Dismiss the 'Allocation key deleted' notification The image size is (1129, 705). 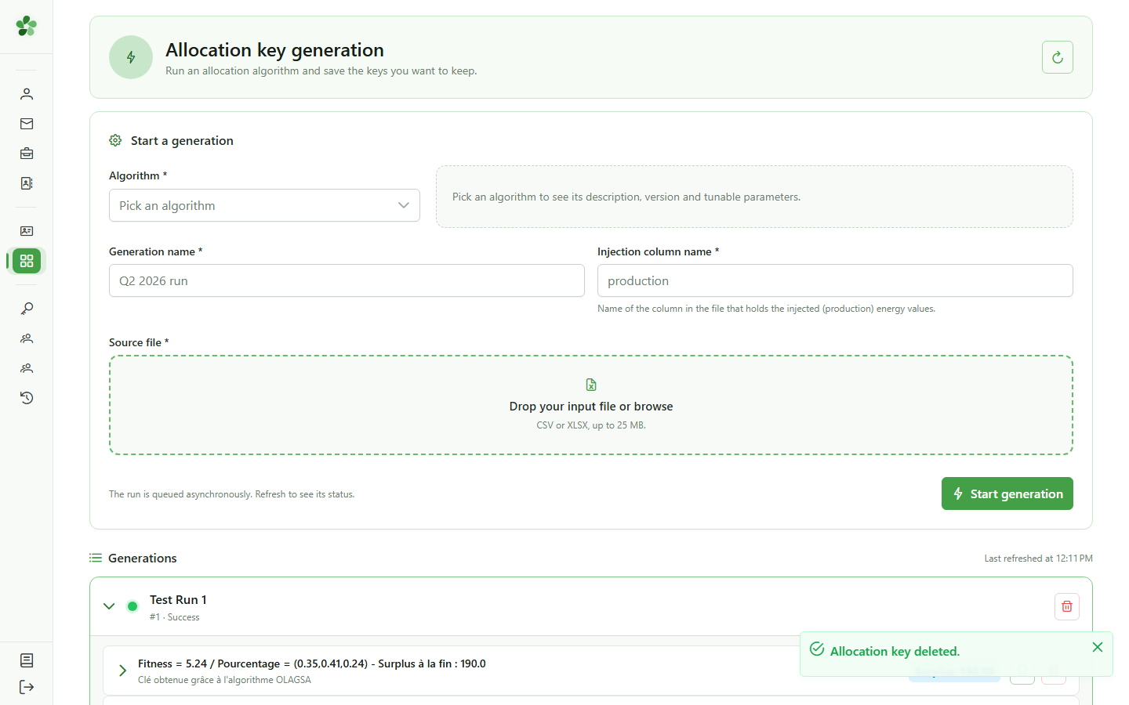click(1098, 647)
